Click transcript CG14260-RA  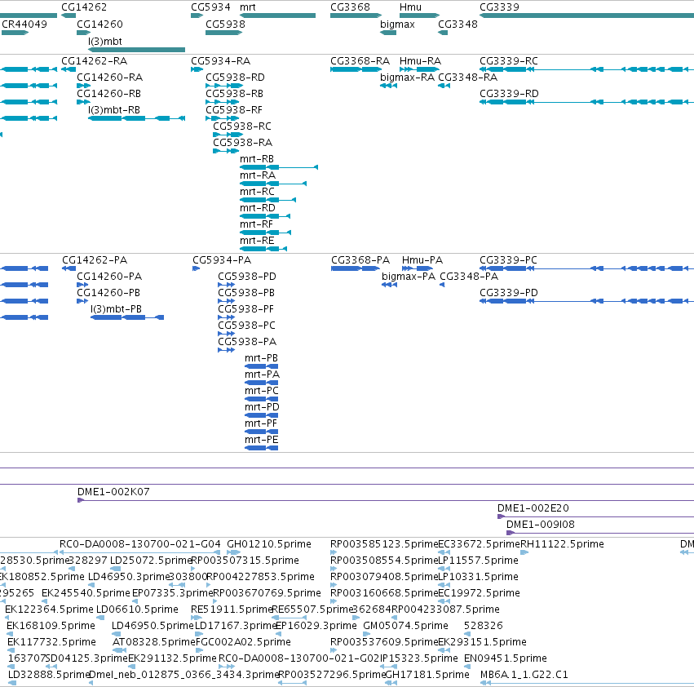[84, 86]
